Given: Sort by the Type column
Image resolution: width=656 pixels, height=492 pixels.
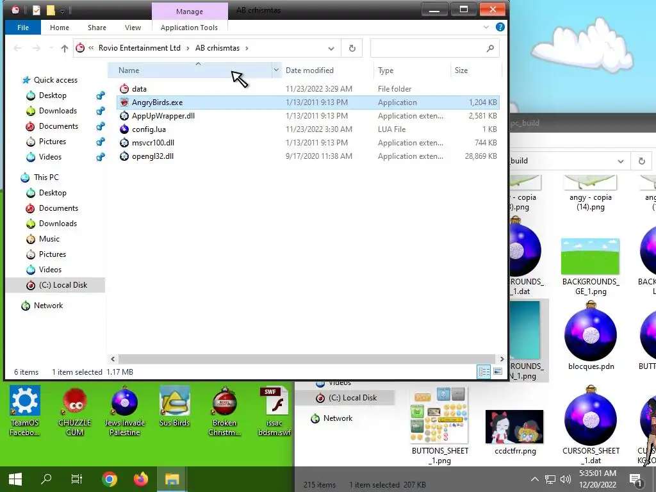Looking at the screenshot, I should (x=412, y=70).
